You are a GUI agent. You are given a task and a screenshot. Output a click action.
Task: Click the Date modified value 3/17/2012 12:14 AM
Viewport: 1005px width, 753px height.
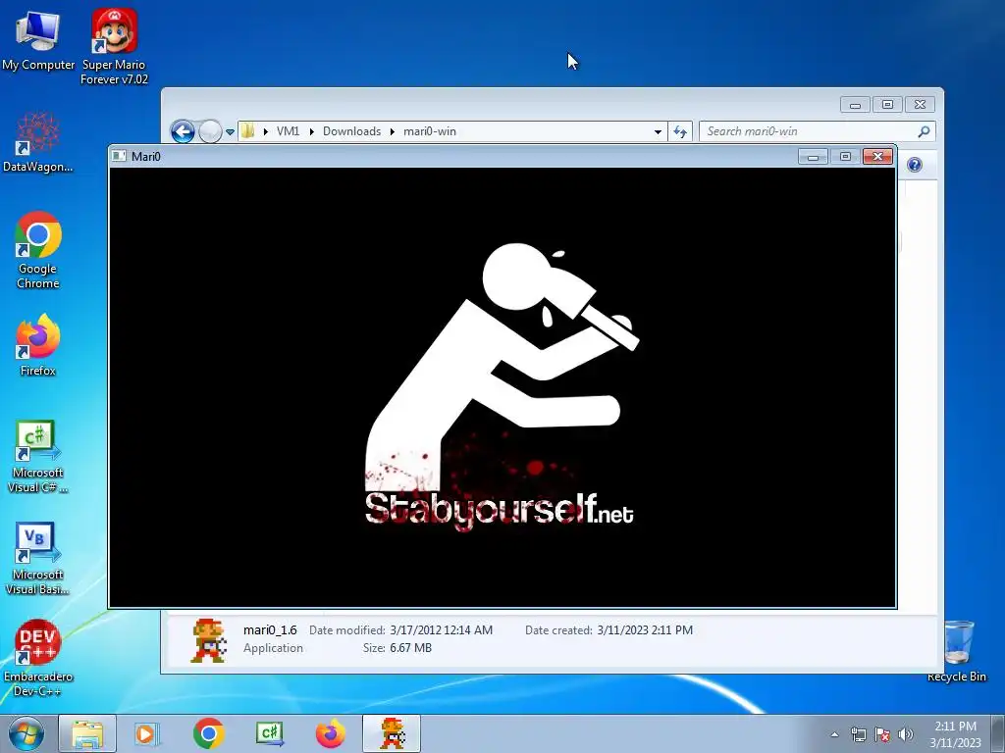tap(441, 630)
